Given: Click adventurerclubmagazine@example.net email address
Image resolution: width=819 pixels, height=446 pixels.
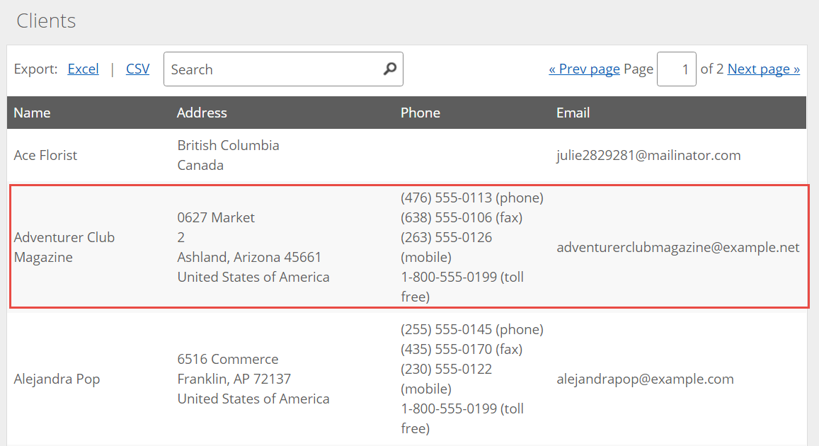Looking at the screenshot, I should coord(678,247).
